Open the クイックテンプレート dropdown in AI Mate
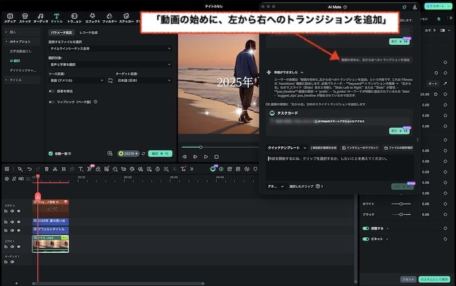This screenshot has height=286, width=456. click(287, 148)
